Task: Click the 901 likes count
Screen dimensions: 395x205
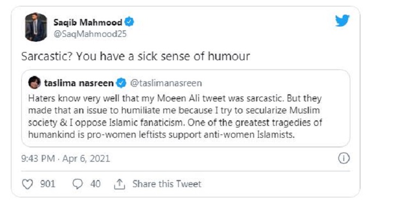Action: tap(47, 184)
